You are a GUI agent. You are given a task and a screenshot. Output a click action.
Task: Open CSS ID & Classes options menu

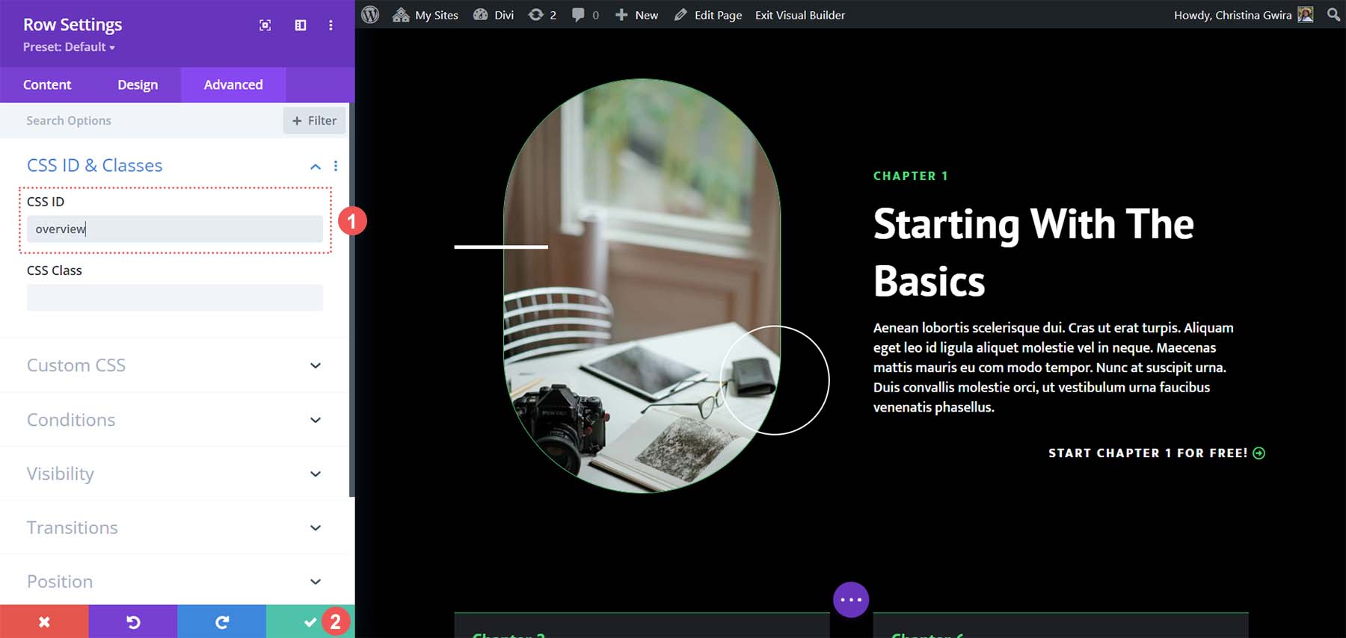tap(336, 166)
